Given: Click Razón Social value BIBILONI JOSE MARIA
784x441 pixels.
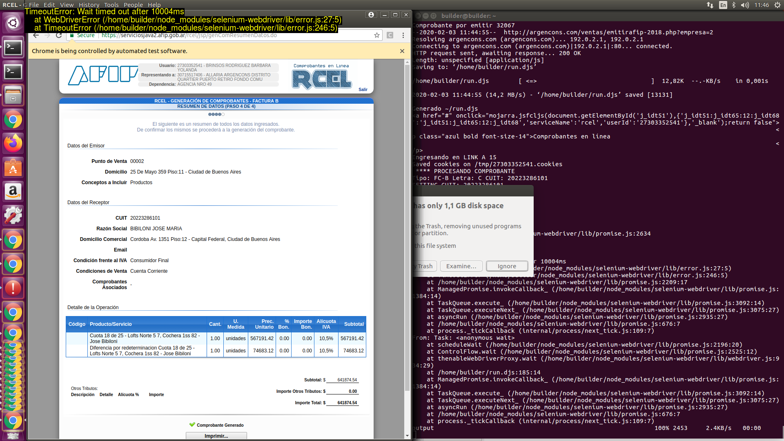Looking at the screenshot, I should point(156,229).
